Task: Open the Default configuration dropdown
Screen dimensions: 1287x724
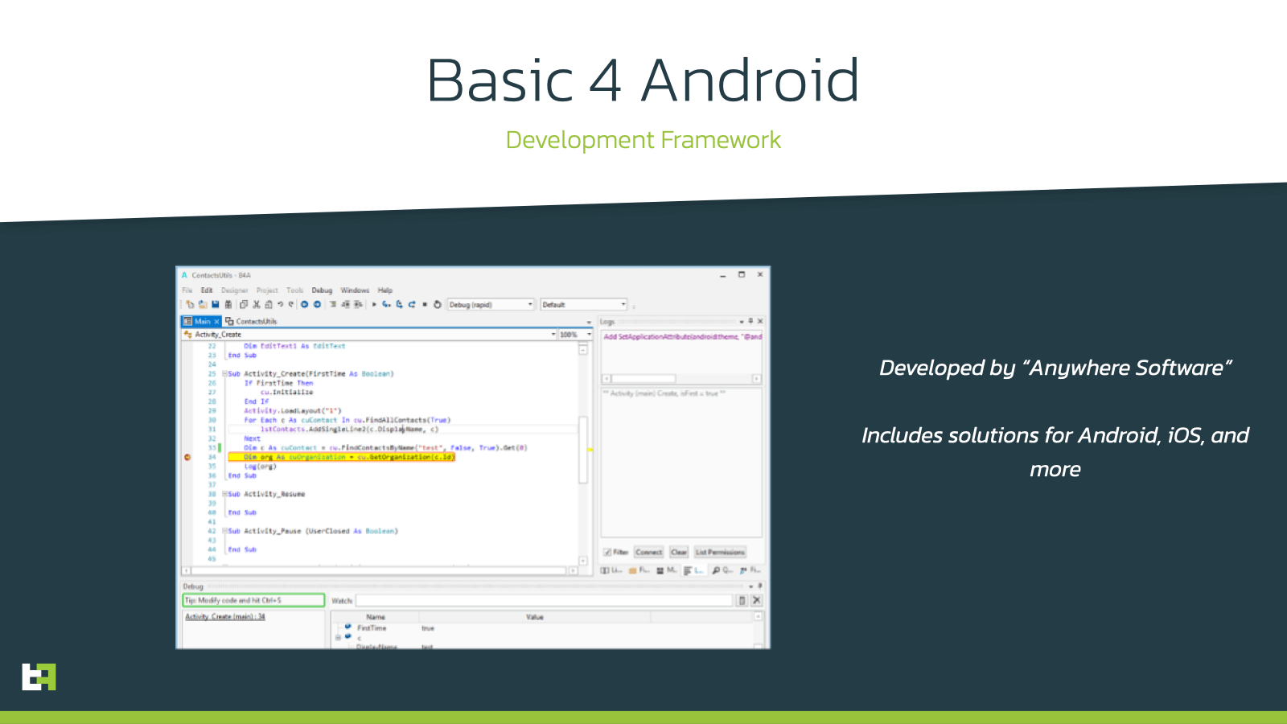Action: click(584, 304)
